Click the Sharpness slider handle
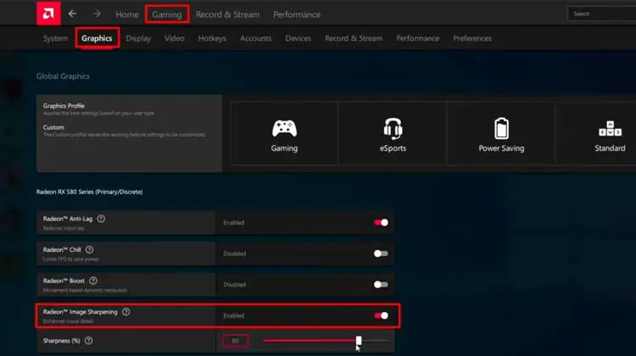Image resolution: width=636 pixels, height=356 pixels. (x=359, y=341)
